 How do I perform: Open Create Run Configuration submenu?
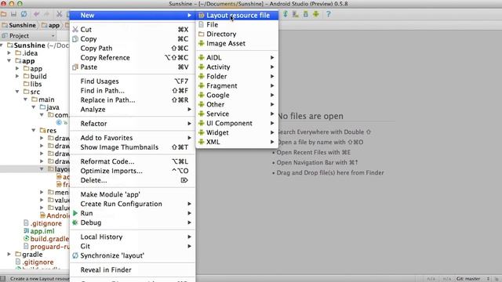133,204
